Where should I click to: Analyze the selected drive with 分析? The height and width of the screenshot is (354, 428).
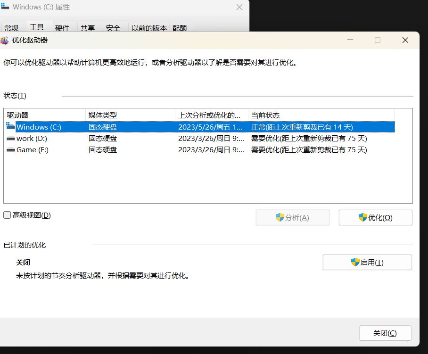tap(293, 217)
